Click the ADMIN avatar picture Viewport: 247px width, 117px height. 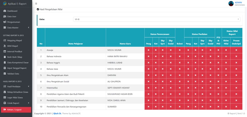click(231, 4)
